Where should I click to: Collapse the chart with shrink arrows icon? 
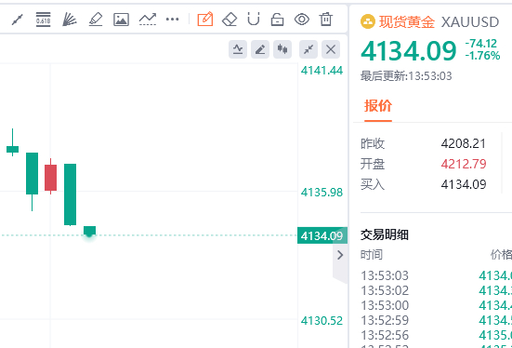coord(309,49)
